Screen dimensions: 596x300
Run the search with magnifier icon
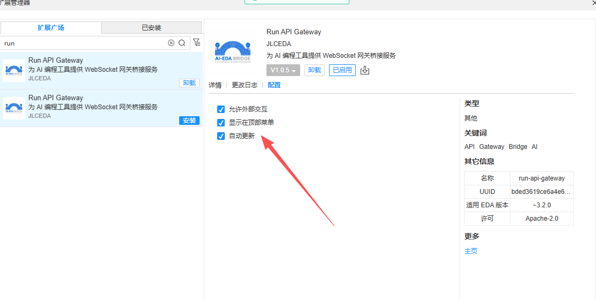pyautogui.click(x=182, y=43)
